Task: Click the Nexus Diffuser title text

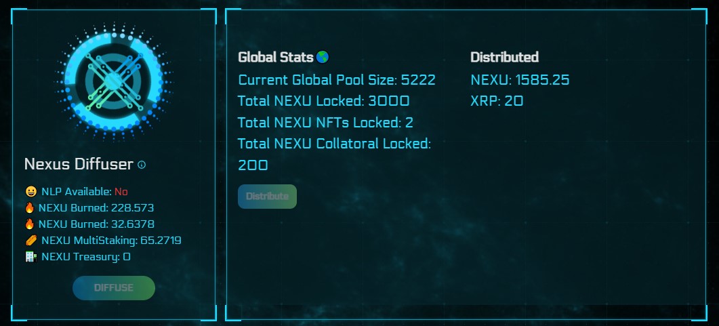Action: tap(78, 165)
